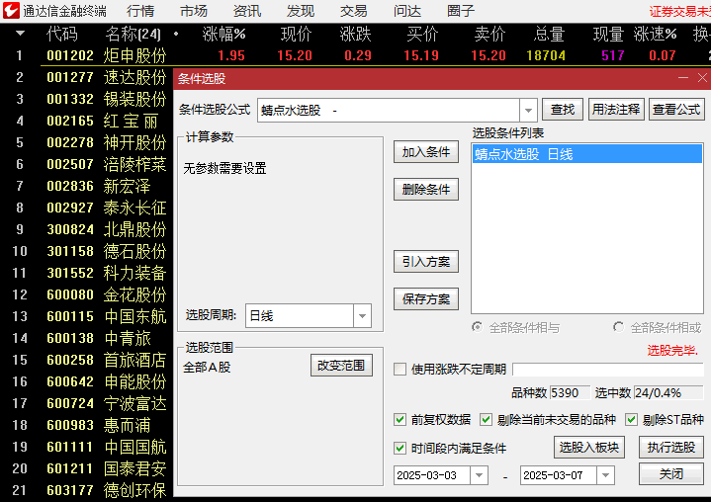Minimize the 条件选股 dialog
This screenshot has height=502, width=711.
tap(683, 78)
